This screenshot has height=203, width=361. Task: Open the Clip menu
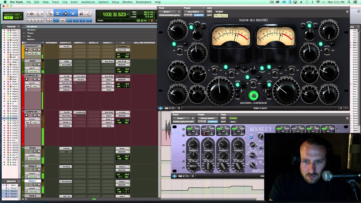(65, 2)
